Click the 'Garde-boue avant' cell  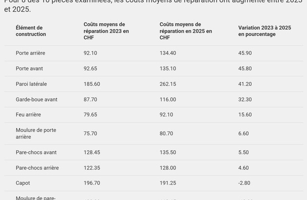(37, 100)
